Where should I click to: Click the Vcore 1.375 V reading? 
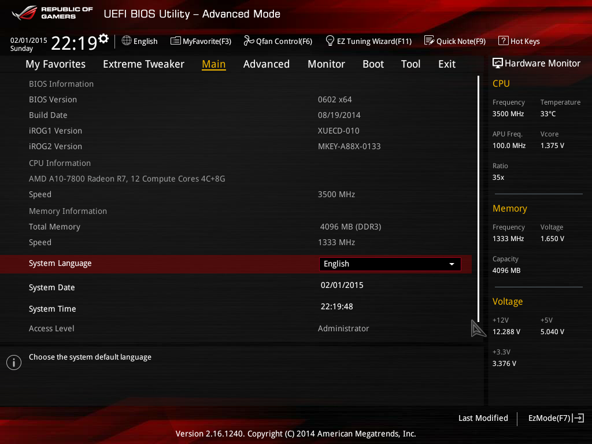pos(552,146)
